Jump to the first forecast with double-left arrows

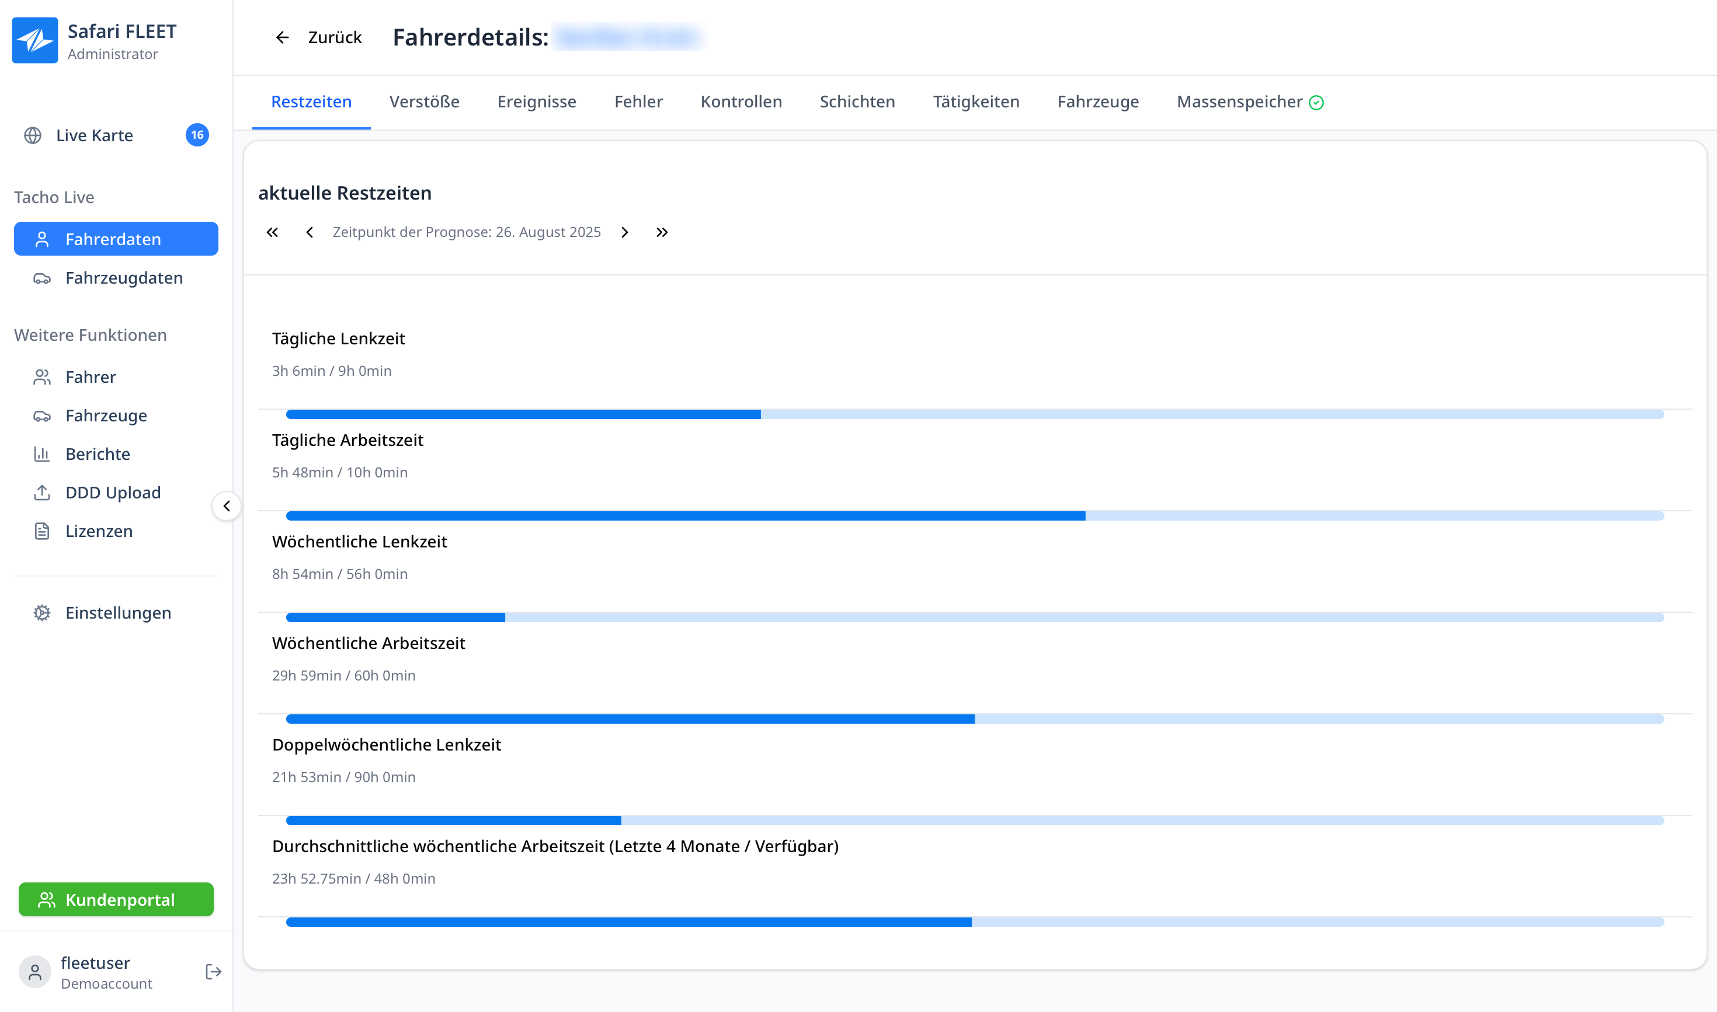(272, 232)
